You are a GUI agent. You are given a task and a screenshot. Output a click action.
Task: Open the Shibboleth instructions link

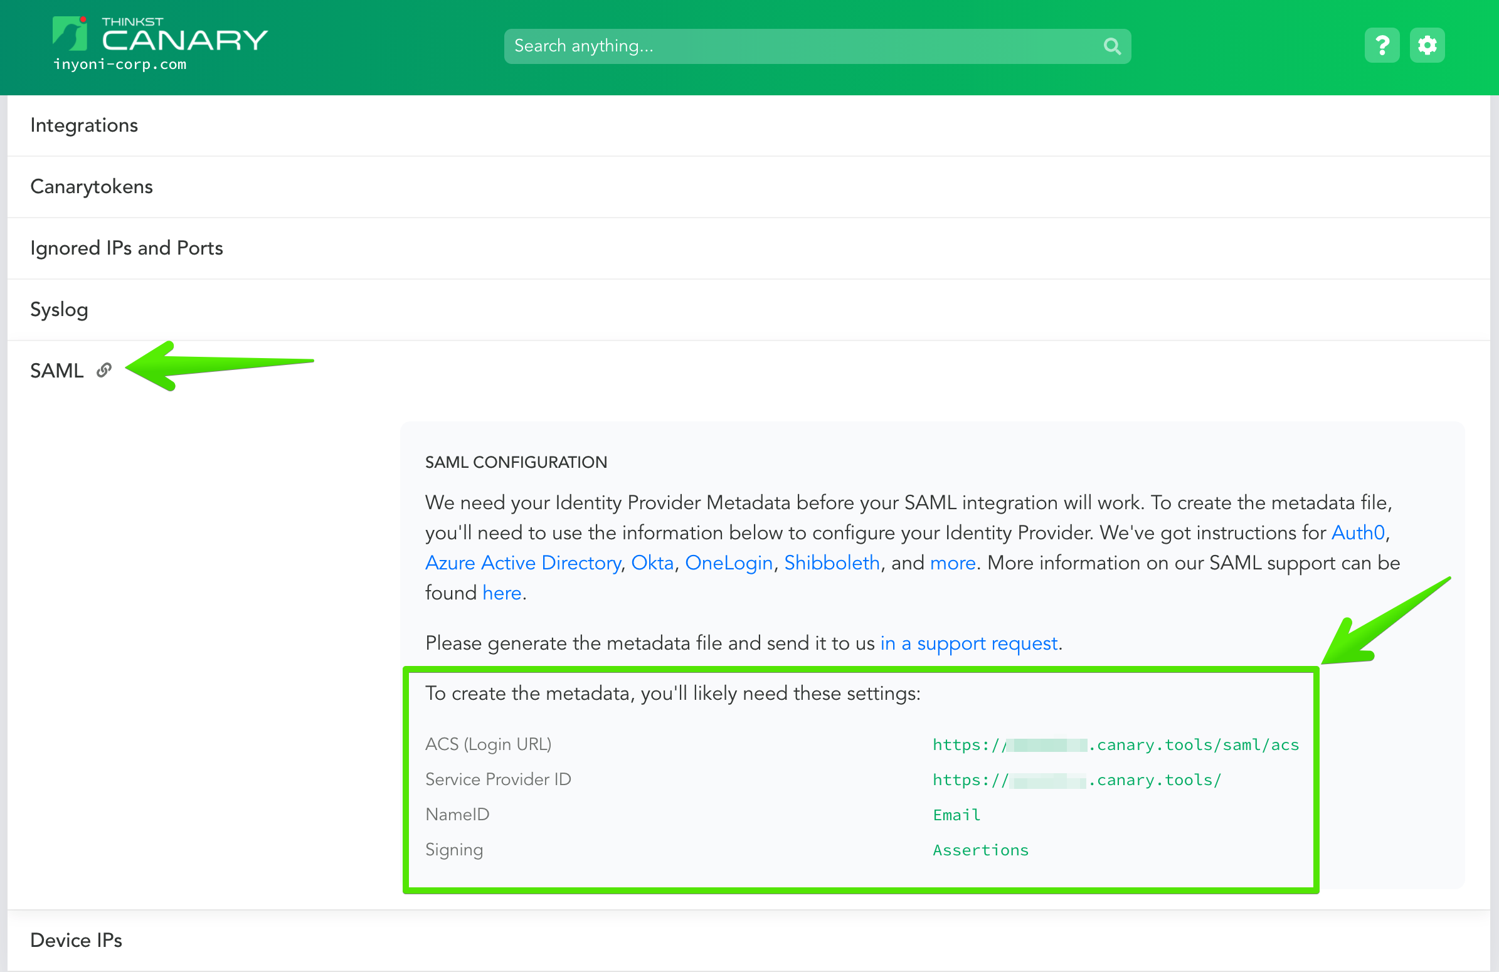click(832, 563)
